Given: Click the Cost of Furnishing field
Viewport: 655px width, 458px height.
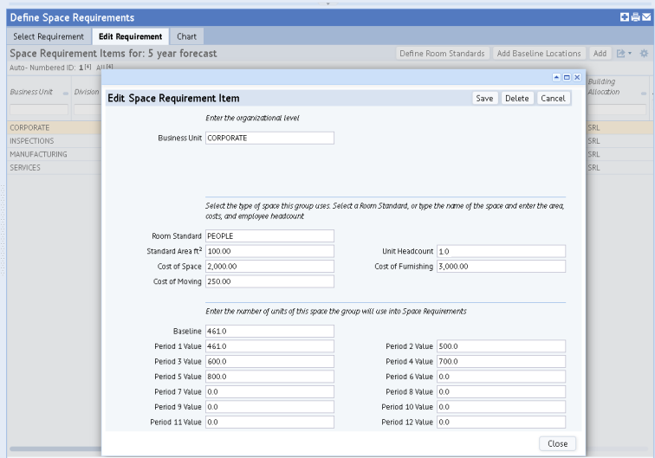Looking at the screenshot, I should 501,266.
